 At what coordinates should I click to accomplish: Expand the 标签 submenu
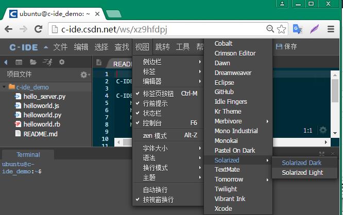pyautogui.click(x=168, y=71)
